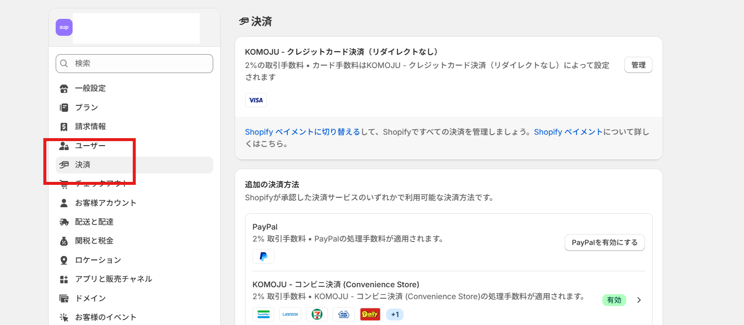Show more convenience stores with +1 badge

tap(395, 315)
